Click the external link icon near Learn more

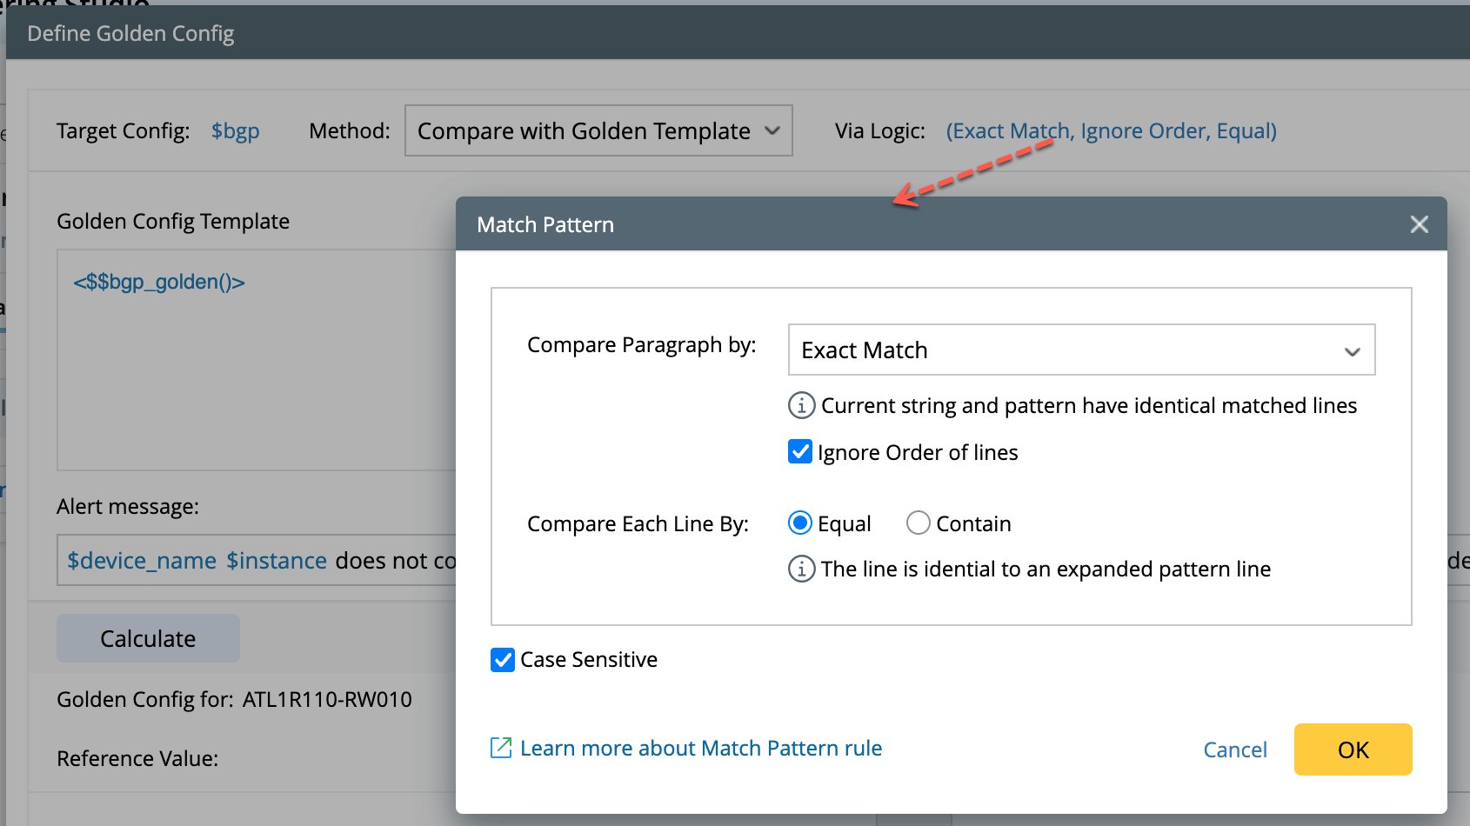click(x=501, y=748)
